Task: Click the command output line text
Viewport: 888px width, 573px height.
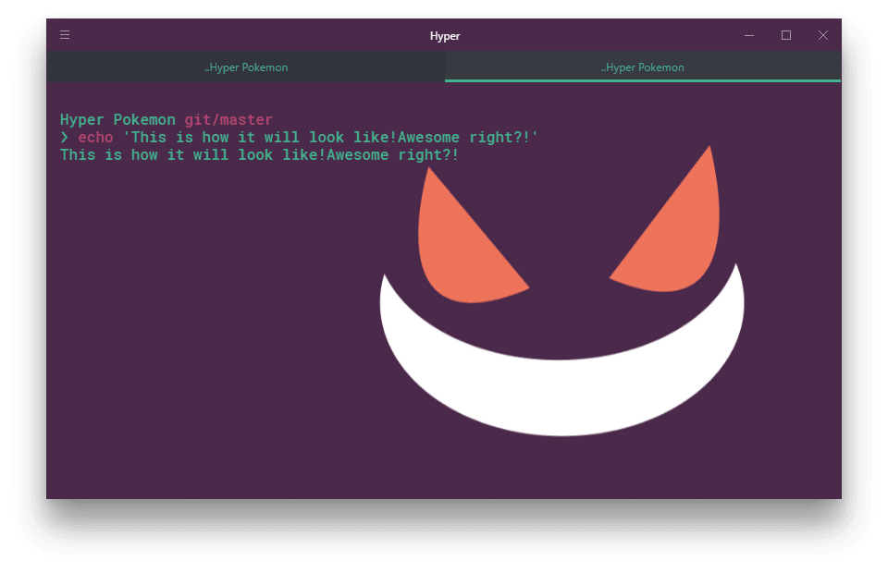Action: tap(259, 154)
